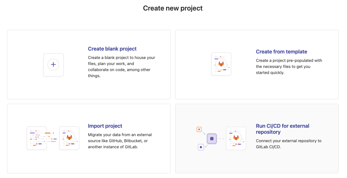The image size is (347, 178).
Task: Click the GitLab document in CI/CD illustration
Action: (x=236, y=138)
